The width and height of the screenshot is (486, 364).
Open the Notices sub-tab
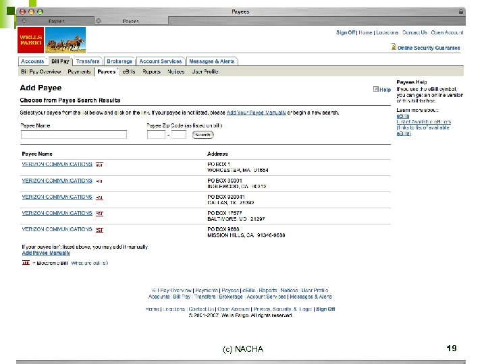[x=176, y=71]
